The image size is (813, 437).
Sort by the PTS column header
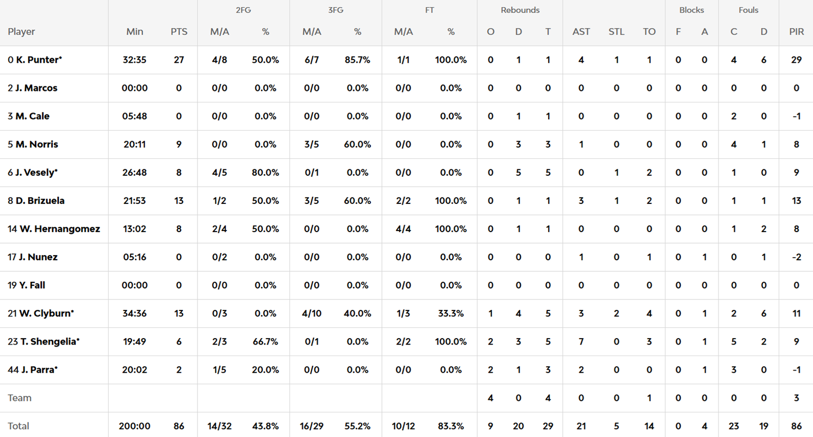click(x=179, y=32)
